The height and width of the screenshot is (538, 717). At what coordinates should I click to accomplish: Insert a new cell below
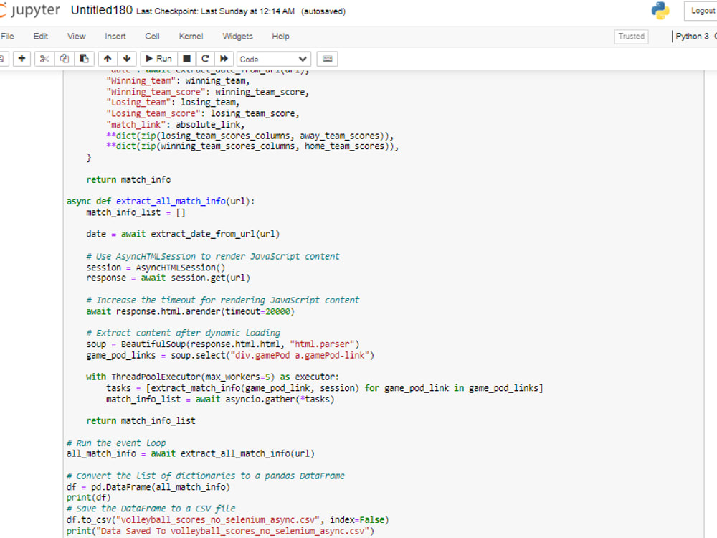click(22, 58)
